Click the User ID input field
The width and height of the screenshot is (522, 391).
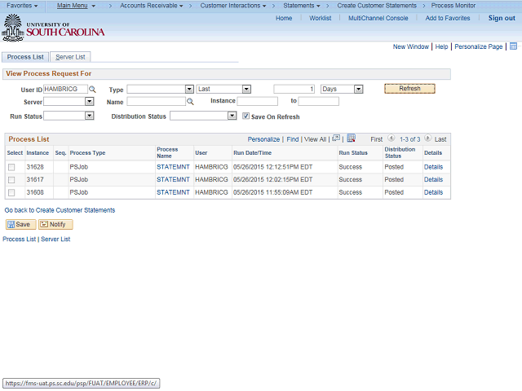65,89
